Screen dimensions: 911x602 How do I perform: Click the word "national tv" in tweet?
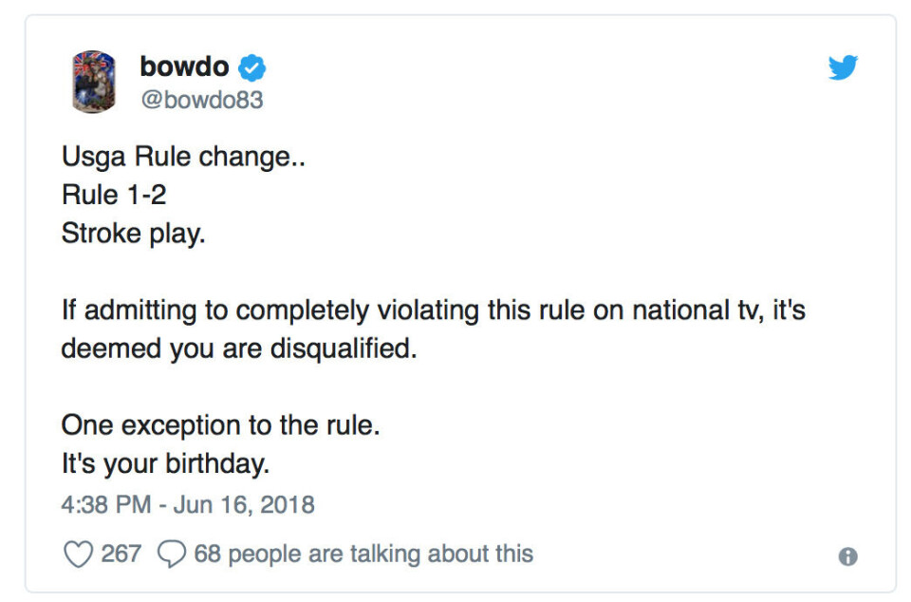697,310
